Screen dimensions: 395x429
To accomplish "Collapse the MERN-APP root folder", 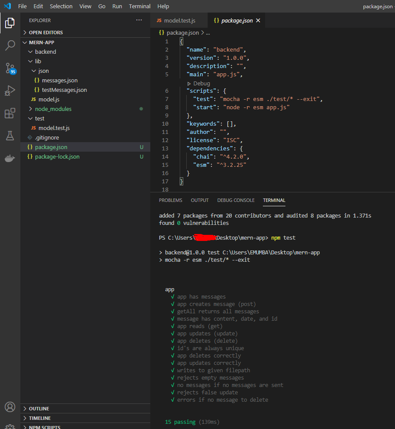I will (x=25, y=42).
